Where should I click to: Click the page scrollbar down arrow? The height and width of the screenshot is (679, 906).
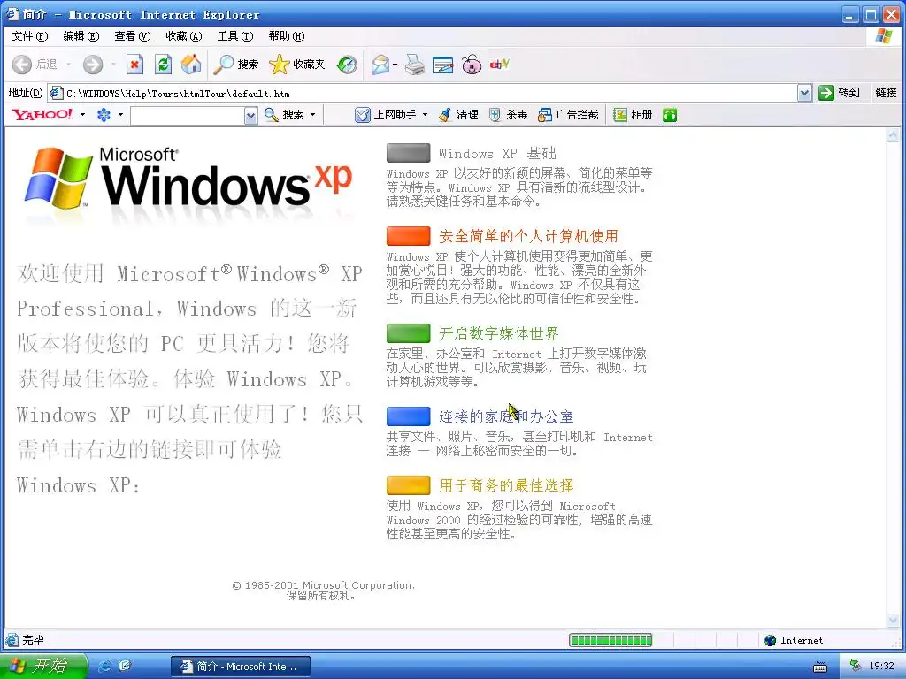tap(893, 620)
